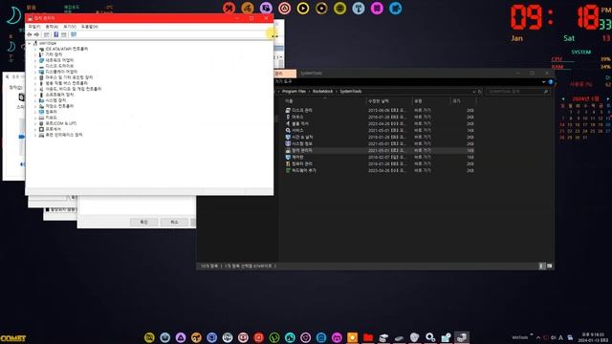The image size is (612, 344).
Task: Click the COMET start button
Action: click(12, 338)
